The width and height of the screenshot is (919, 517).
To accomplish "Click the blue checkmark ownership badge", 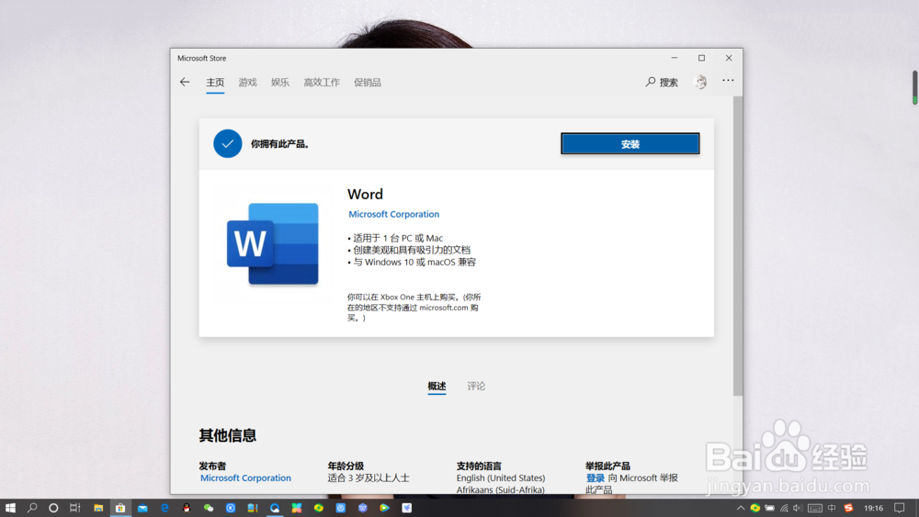I will point(227,143).
